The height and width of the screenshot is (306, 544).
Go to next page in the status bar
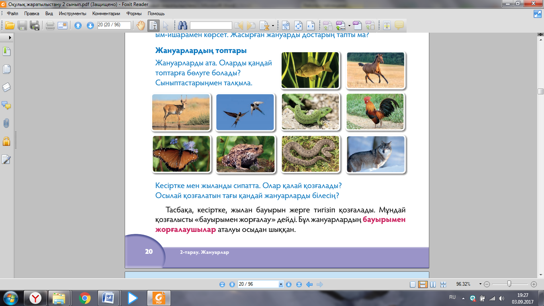tap(289, 284)
